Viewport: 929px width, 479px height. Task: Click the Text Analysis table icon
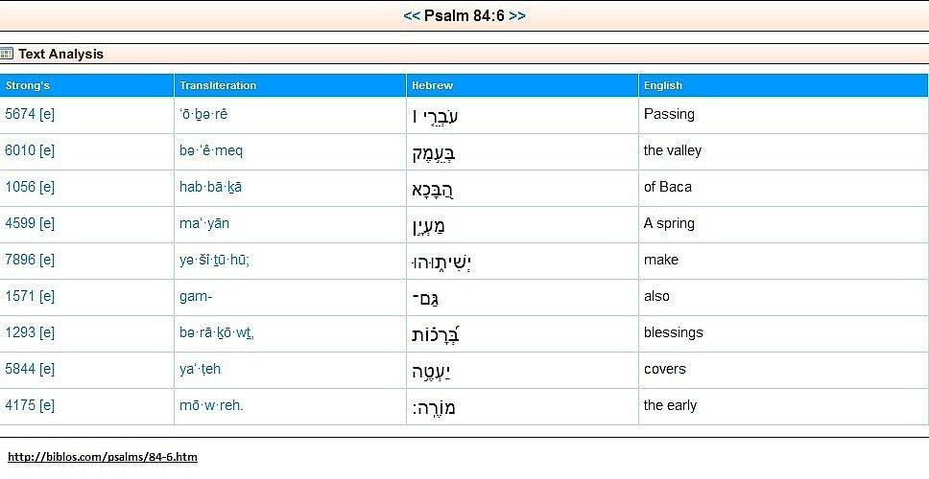click(x=7, y=54)
